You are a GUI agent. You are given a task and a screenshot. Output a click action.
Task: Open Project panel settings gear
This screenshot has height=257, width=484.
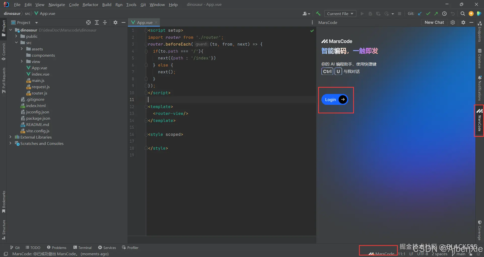click(x=115, y=22)
